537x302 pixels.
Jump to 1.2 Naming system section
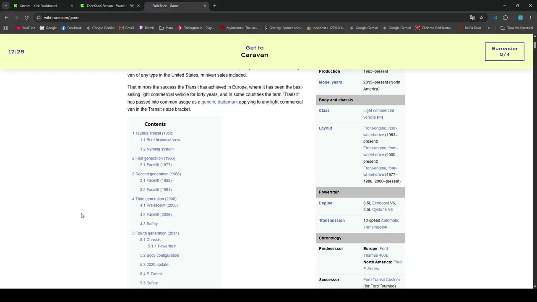tap(156, 149)
